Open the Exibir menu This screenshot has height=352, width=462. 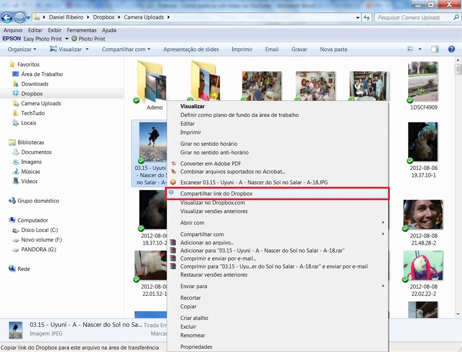[54, 31]
